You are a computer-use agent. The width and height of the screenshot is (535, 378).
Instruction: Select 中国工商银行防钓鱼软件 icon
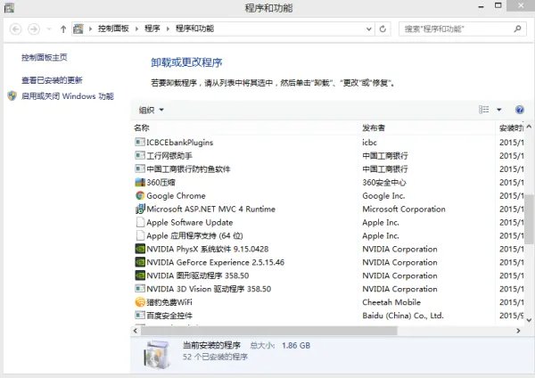pyautogui.click(x=140, y=168)
